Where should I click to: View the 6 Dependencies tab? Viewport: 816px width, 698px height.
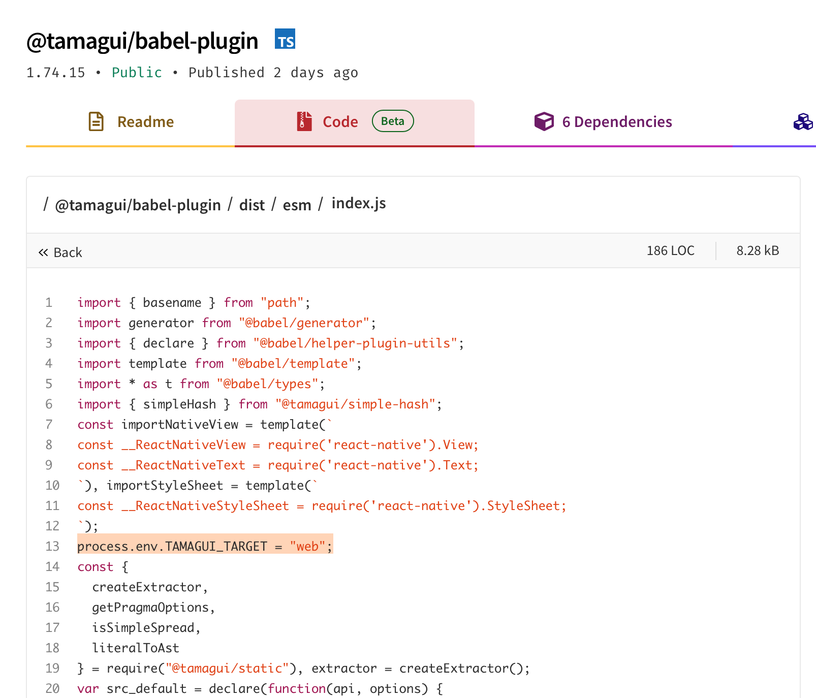coord(616,122)
